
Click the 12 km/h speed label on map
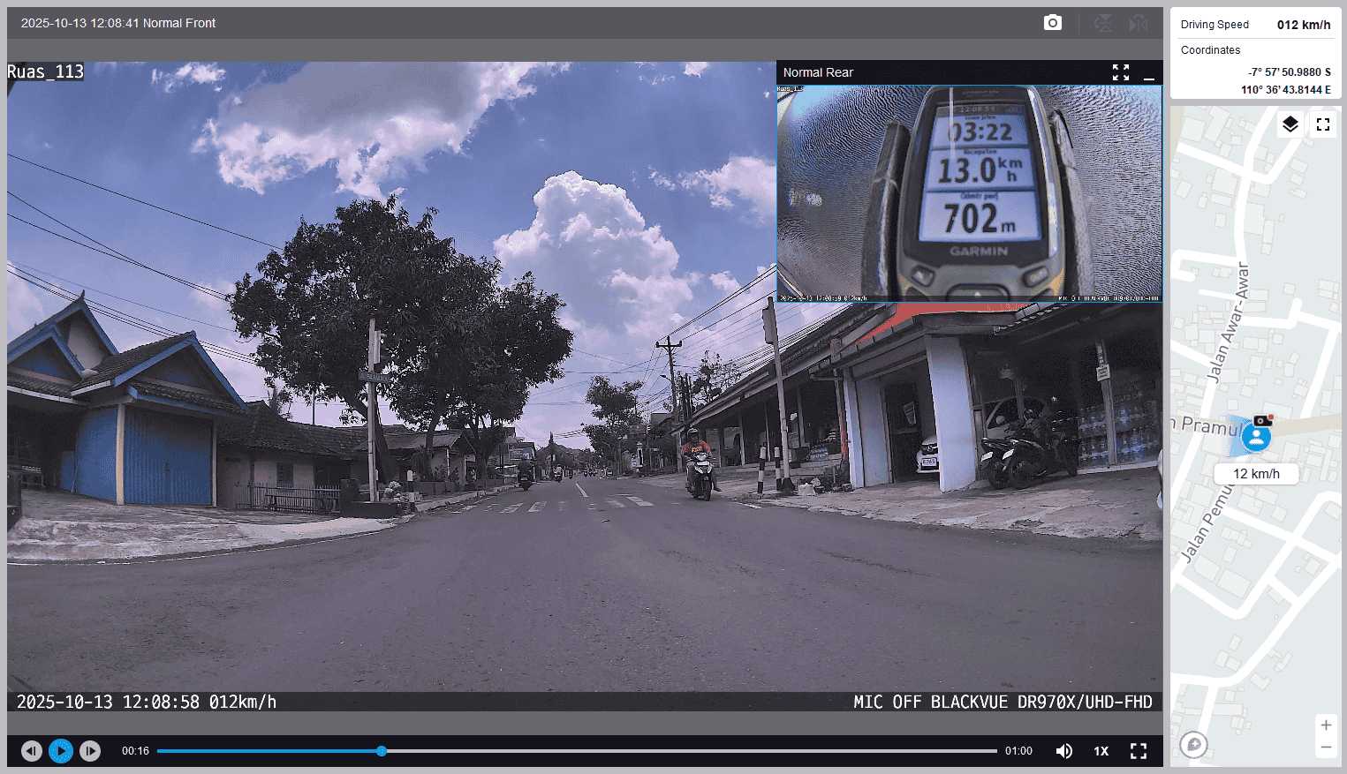coord(1256,474)
